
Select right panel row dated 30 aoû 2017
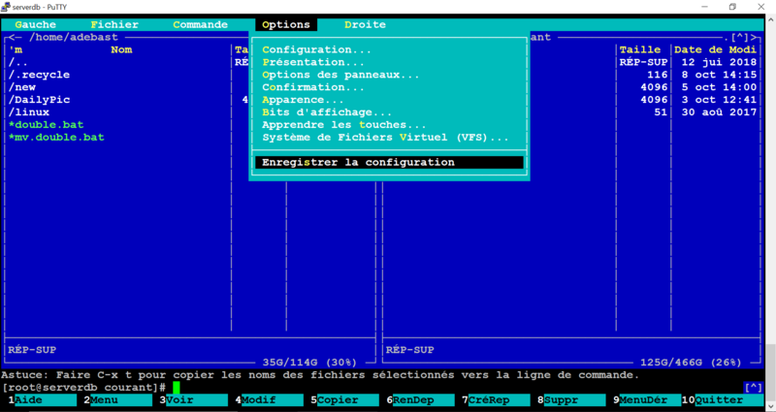[x=571, y=112]
